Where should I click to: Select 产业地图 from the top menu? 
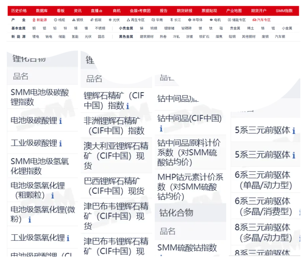click(x=234, y=11)
